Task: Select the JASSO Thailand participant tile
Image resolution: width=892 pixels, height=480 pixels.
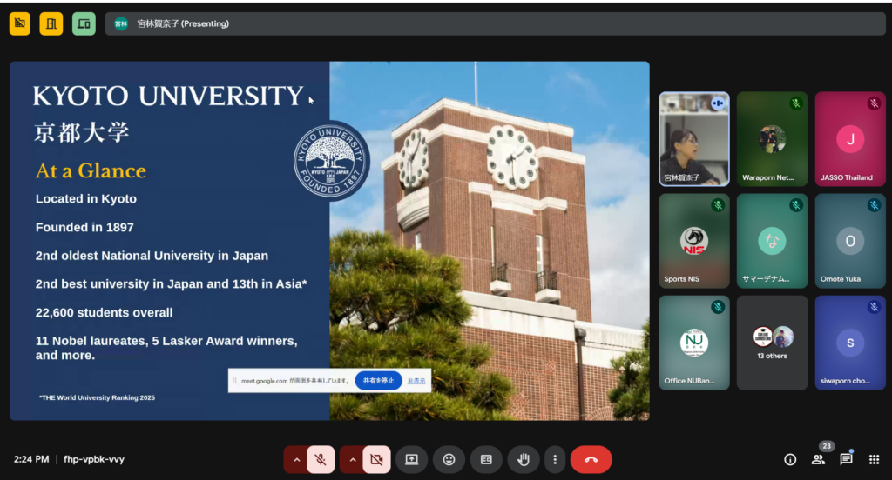Action: click(x=850, y=139)
